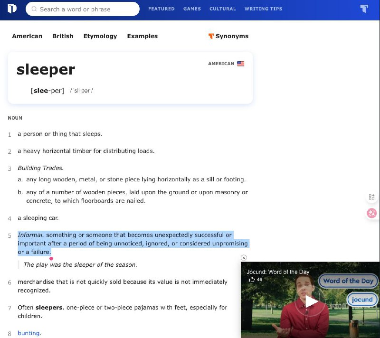
Task: Open the Thesaurus via the orange T icon
Action: (x=364, y=9)
